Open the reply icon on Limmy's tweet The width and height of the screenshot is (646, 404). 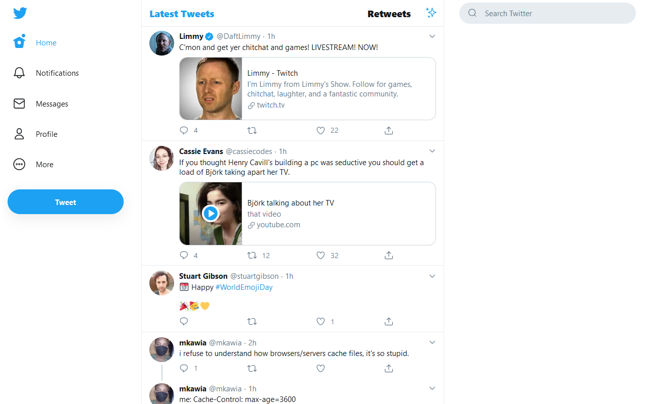tap(184, 130)
